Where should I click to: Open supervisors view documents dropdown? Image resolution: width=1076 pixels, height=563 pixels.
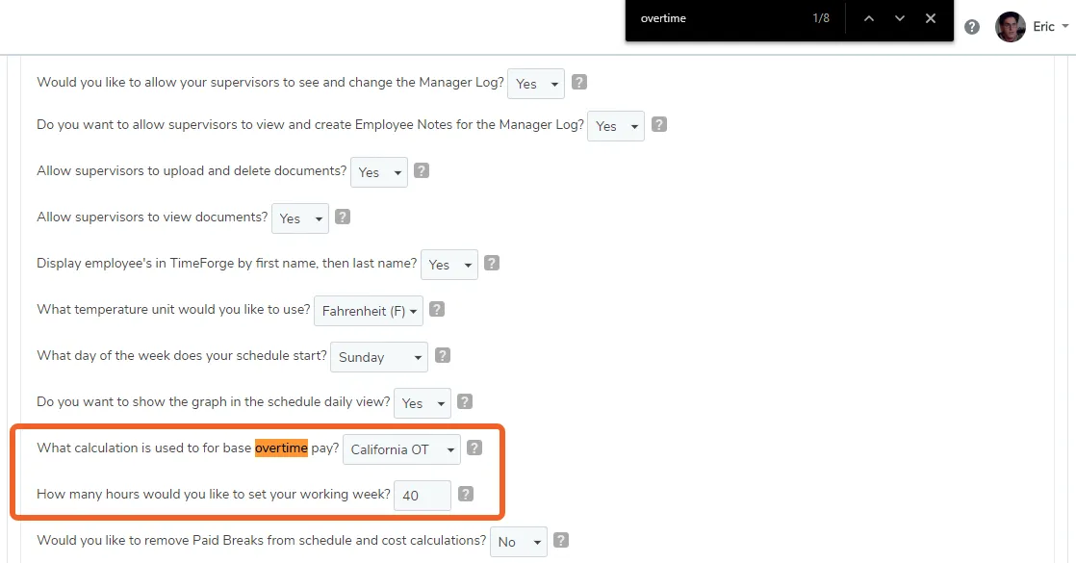(300, 218)
